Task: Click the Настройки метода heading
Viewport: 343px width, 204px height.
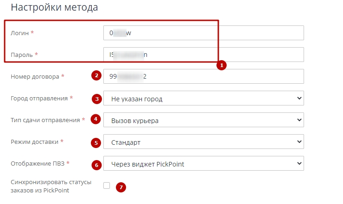Action: point(54,8)
